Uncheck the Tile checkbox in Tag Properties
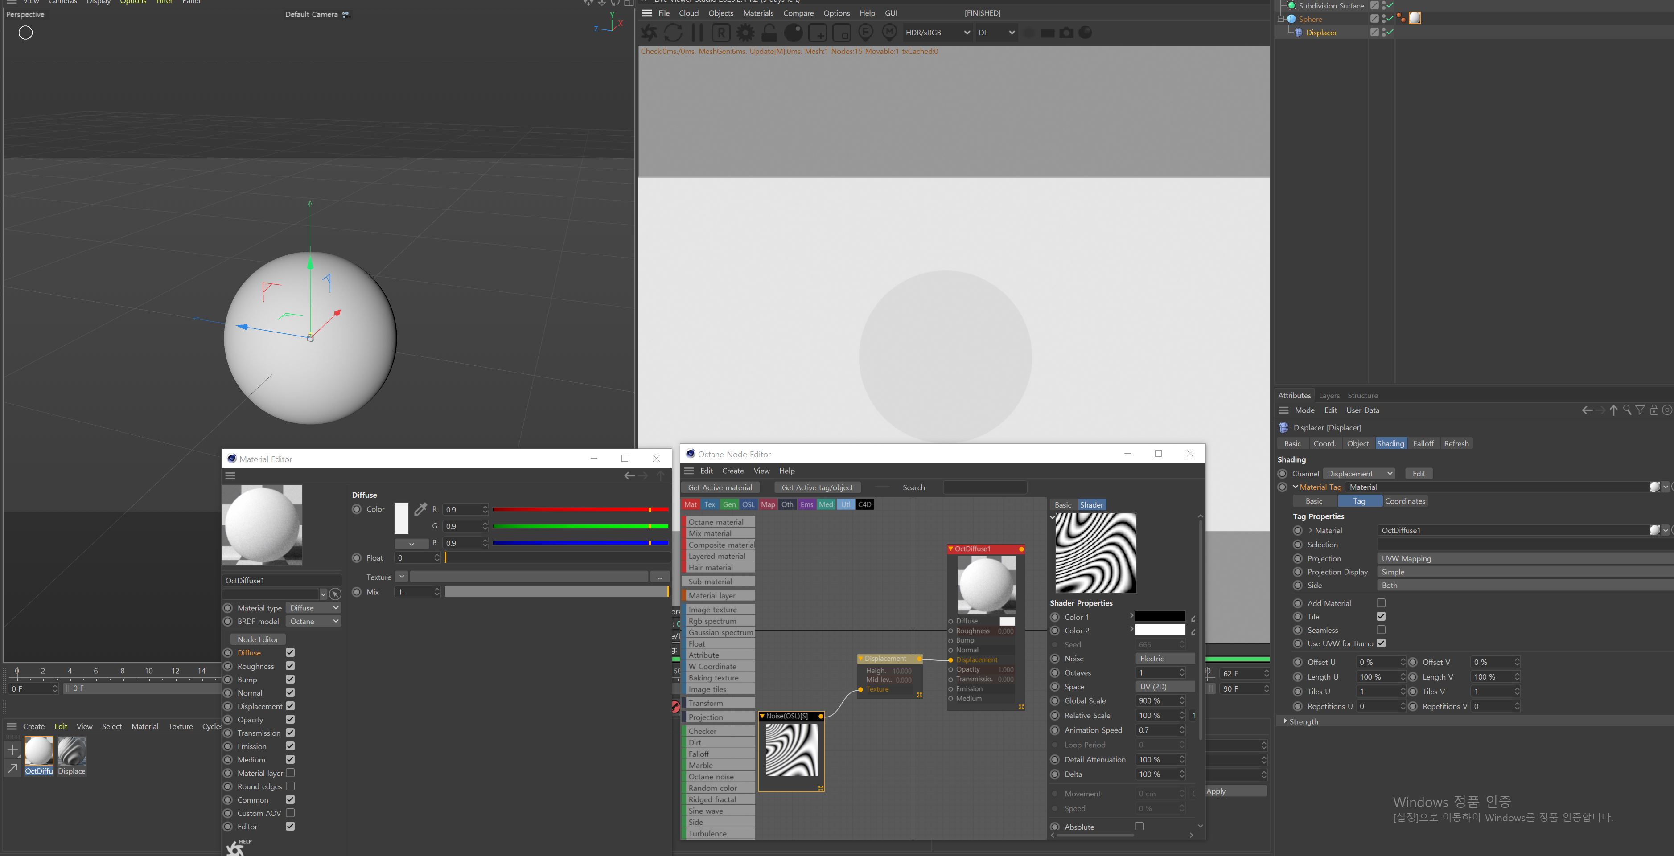1674x856 pixels. pyautogui.click(x=1381, y=616)
